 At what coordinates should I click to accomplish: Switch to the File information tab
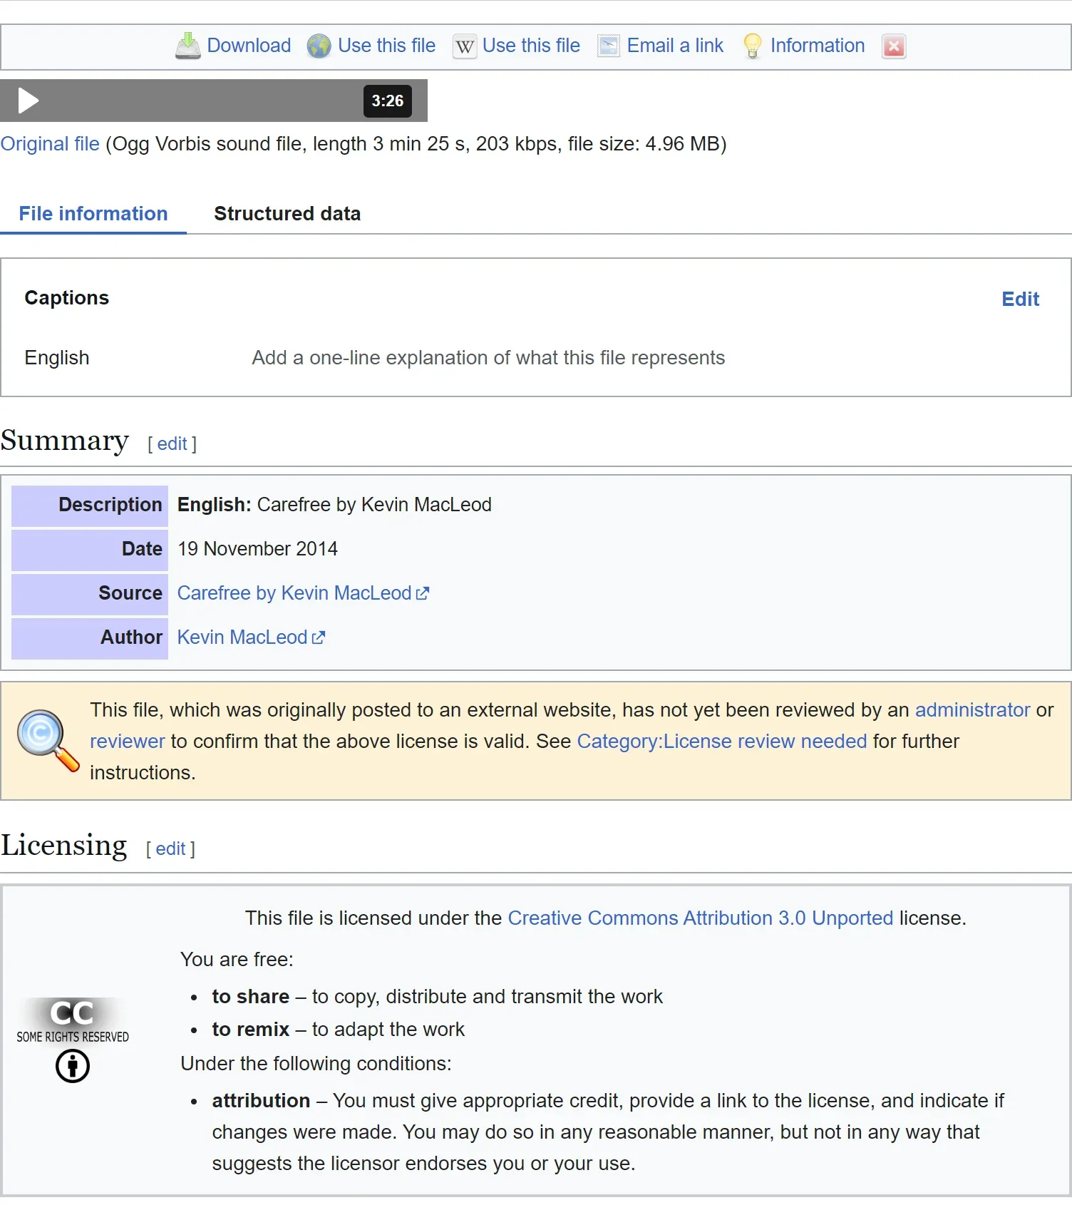tap(93, 214)
